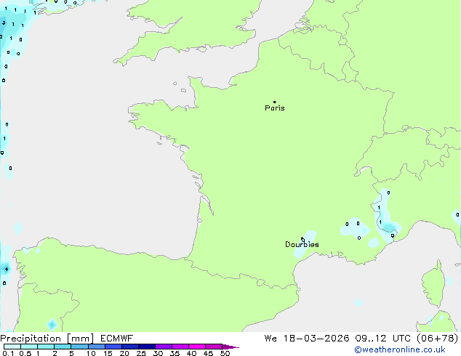Click the 'Precipitation [mm]' title text

tap(47, 339)
